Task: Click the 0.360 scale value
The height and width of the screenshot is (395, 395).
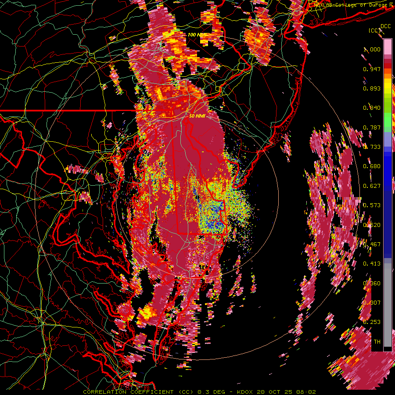Action: coord(372,284)
